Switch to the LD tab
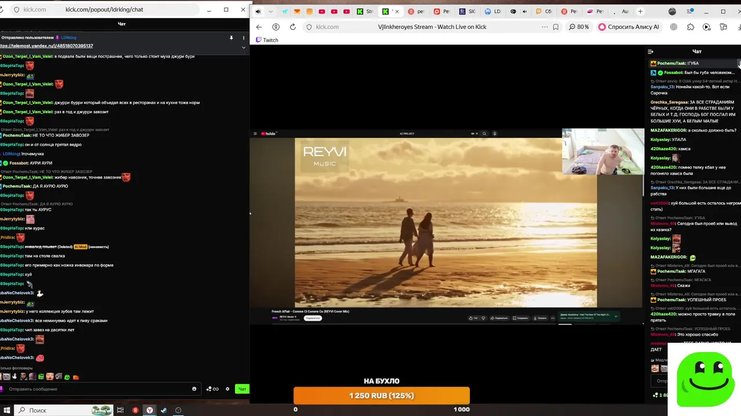 (x=493, y=11)
